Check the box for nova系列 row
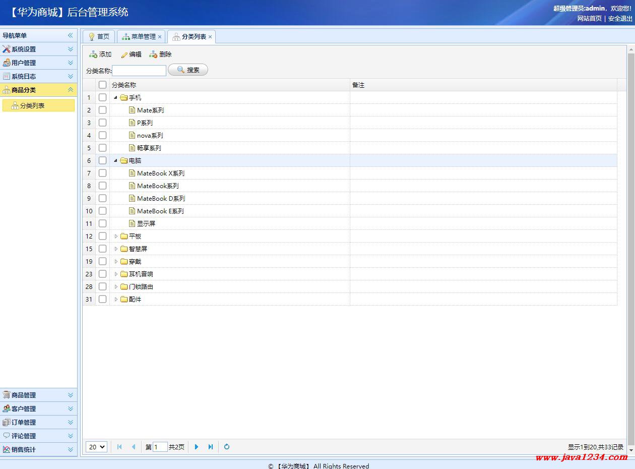 click(103, 135)
